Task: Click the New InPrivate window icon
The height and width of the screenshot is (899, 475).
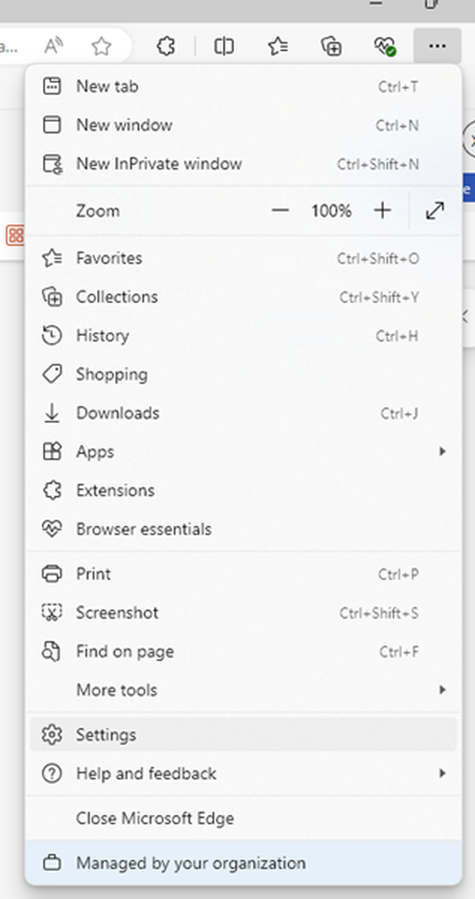Action: [x=52, y=164]
